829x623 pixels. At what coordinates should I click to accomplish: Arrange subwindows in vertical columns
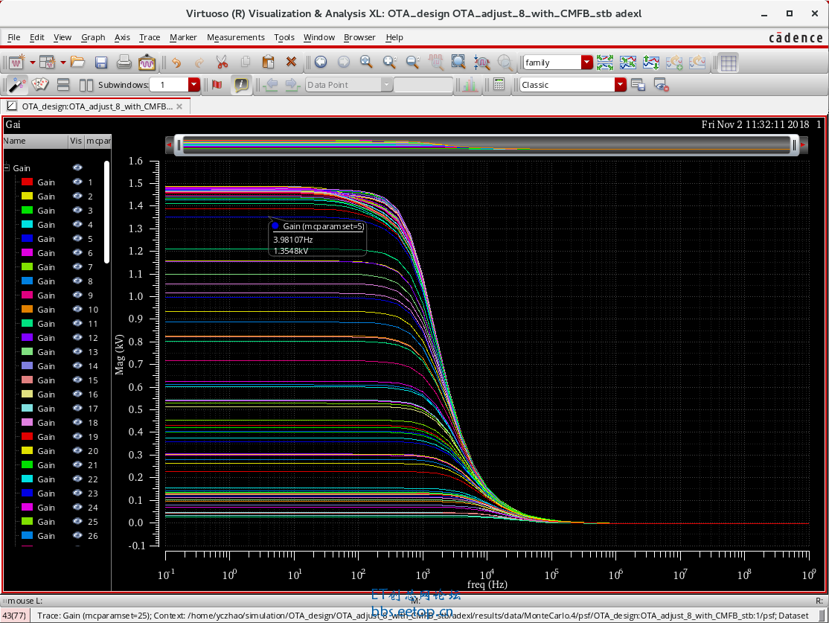coord(86,85)
